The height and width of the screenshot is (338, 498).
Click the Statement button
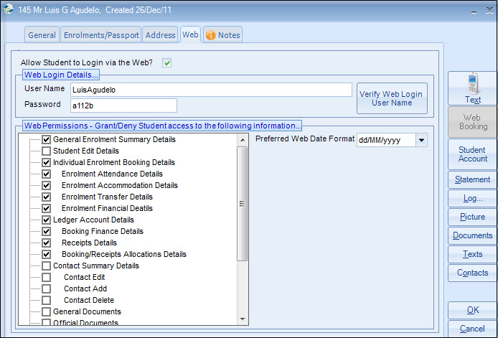(472, 179)
